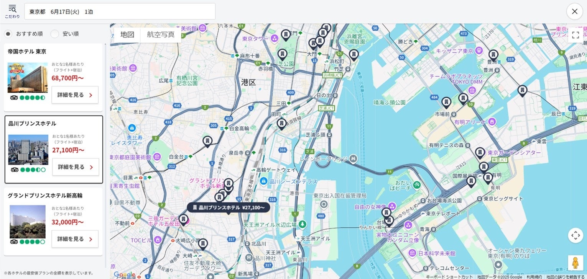Click the Tripadvisor rating for 帝国ホテル 東京
This screenshot has width=587, height=279.
28,98
